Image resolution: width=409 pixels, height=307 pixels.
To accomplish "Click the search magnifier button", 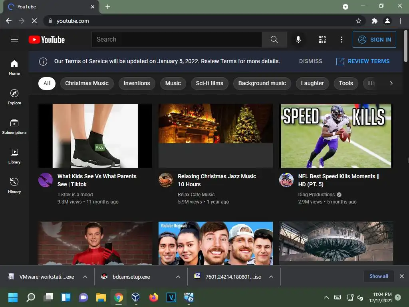I will 274,40.
